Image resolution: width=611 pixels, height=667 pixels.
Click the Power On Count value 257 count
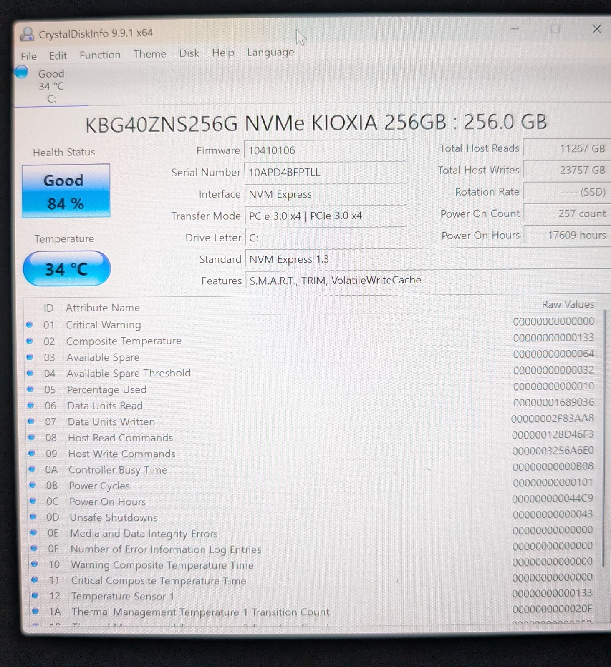[x=567, y=213]
